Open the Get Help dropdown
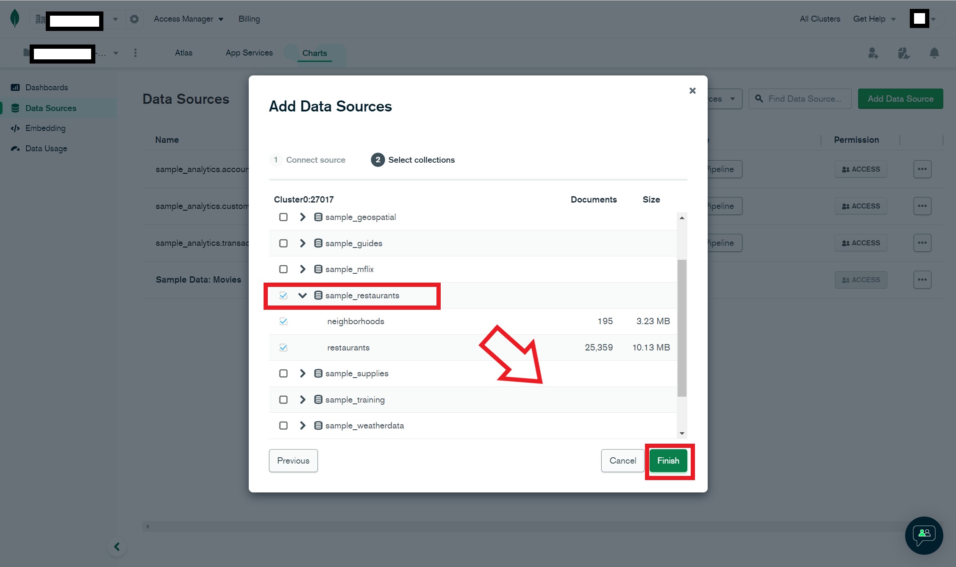 click(x=874, y=19)
